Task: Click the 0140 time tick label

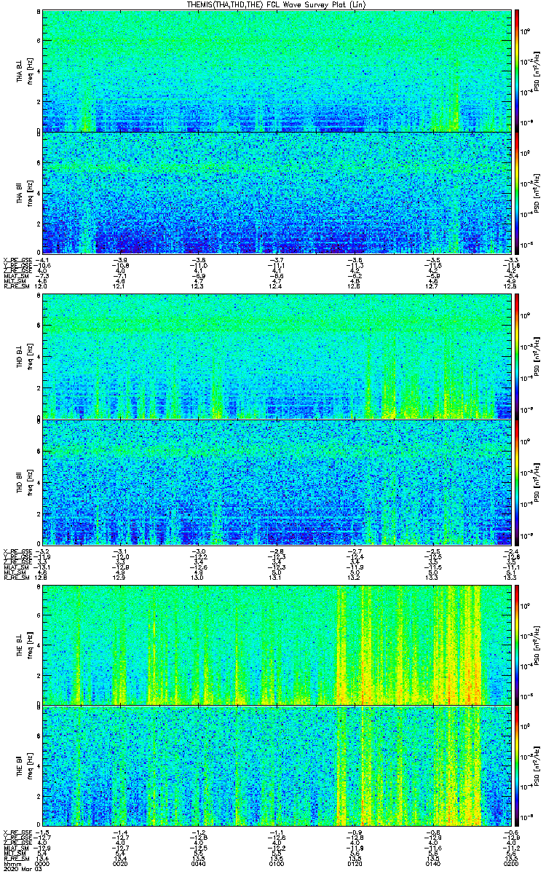Action: pyautogui.click(x=432, y=862)
